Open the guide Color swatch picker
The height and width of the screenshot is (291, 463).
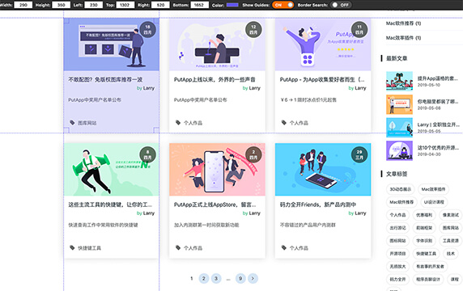click(x=232, y=5)
